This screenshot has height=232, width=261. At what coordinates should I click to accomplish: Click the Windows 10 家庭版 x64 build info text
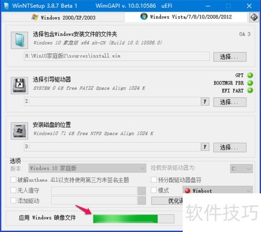(98, 43)
